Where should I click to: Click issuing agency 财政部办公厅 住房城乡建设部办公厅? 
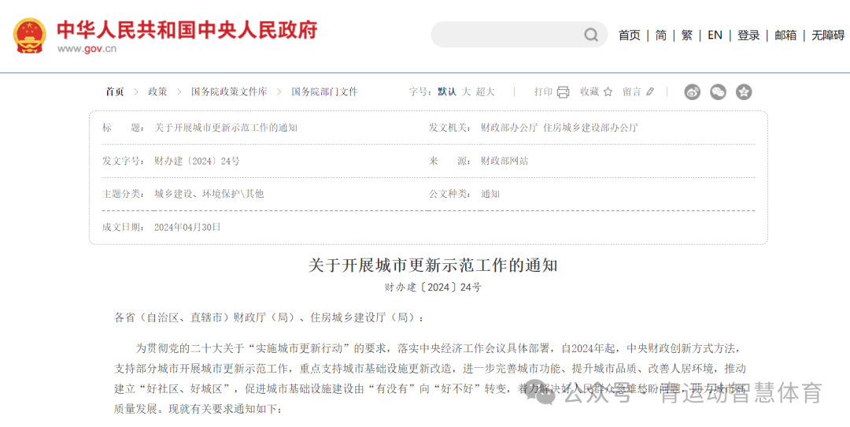(x=560, y=128)
